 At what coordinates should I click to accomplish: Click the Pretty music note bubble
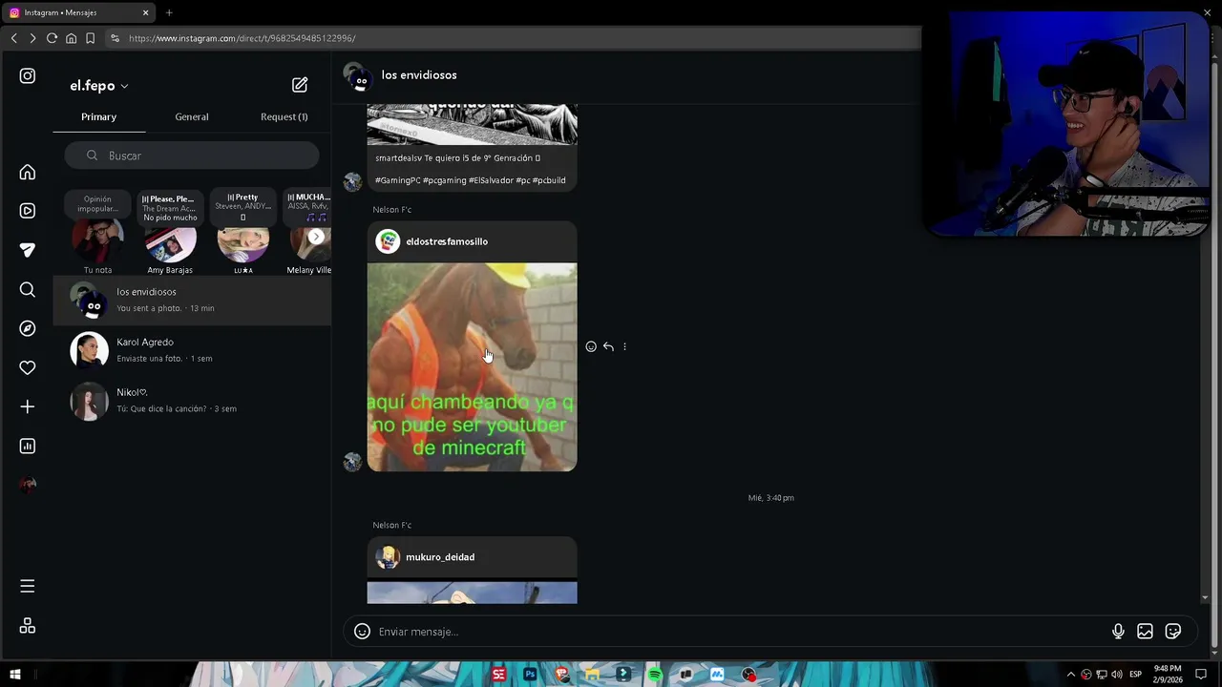point(242,207)
